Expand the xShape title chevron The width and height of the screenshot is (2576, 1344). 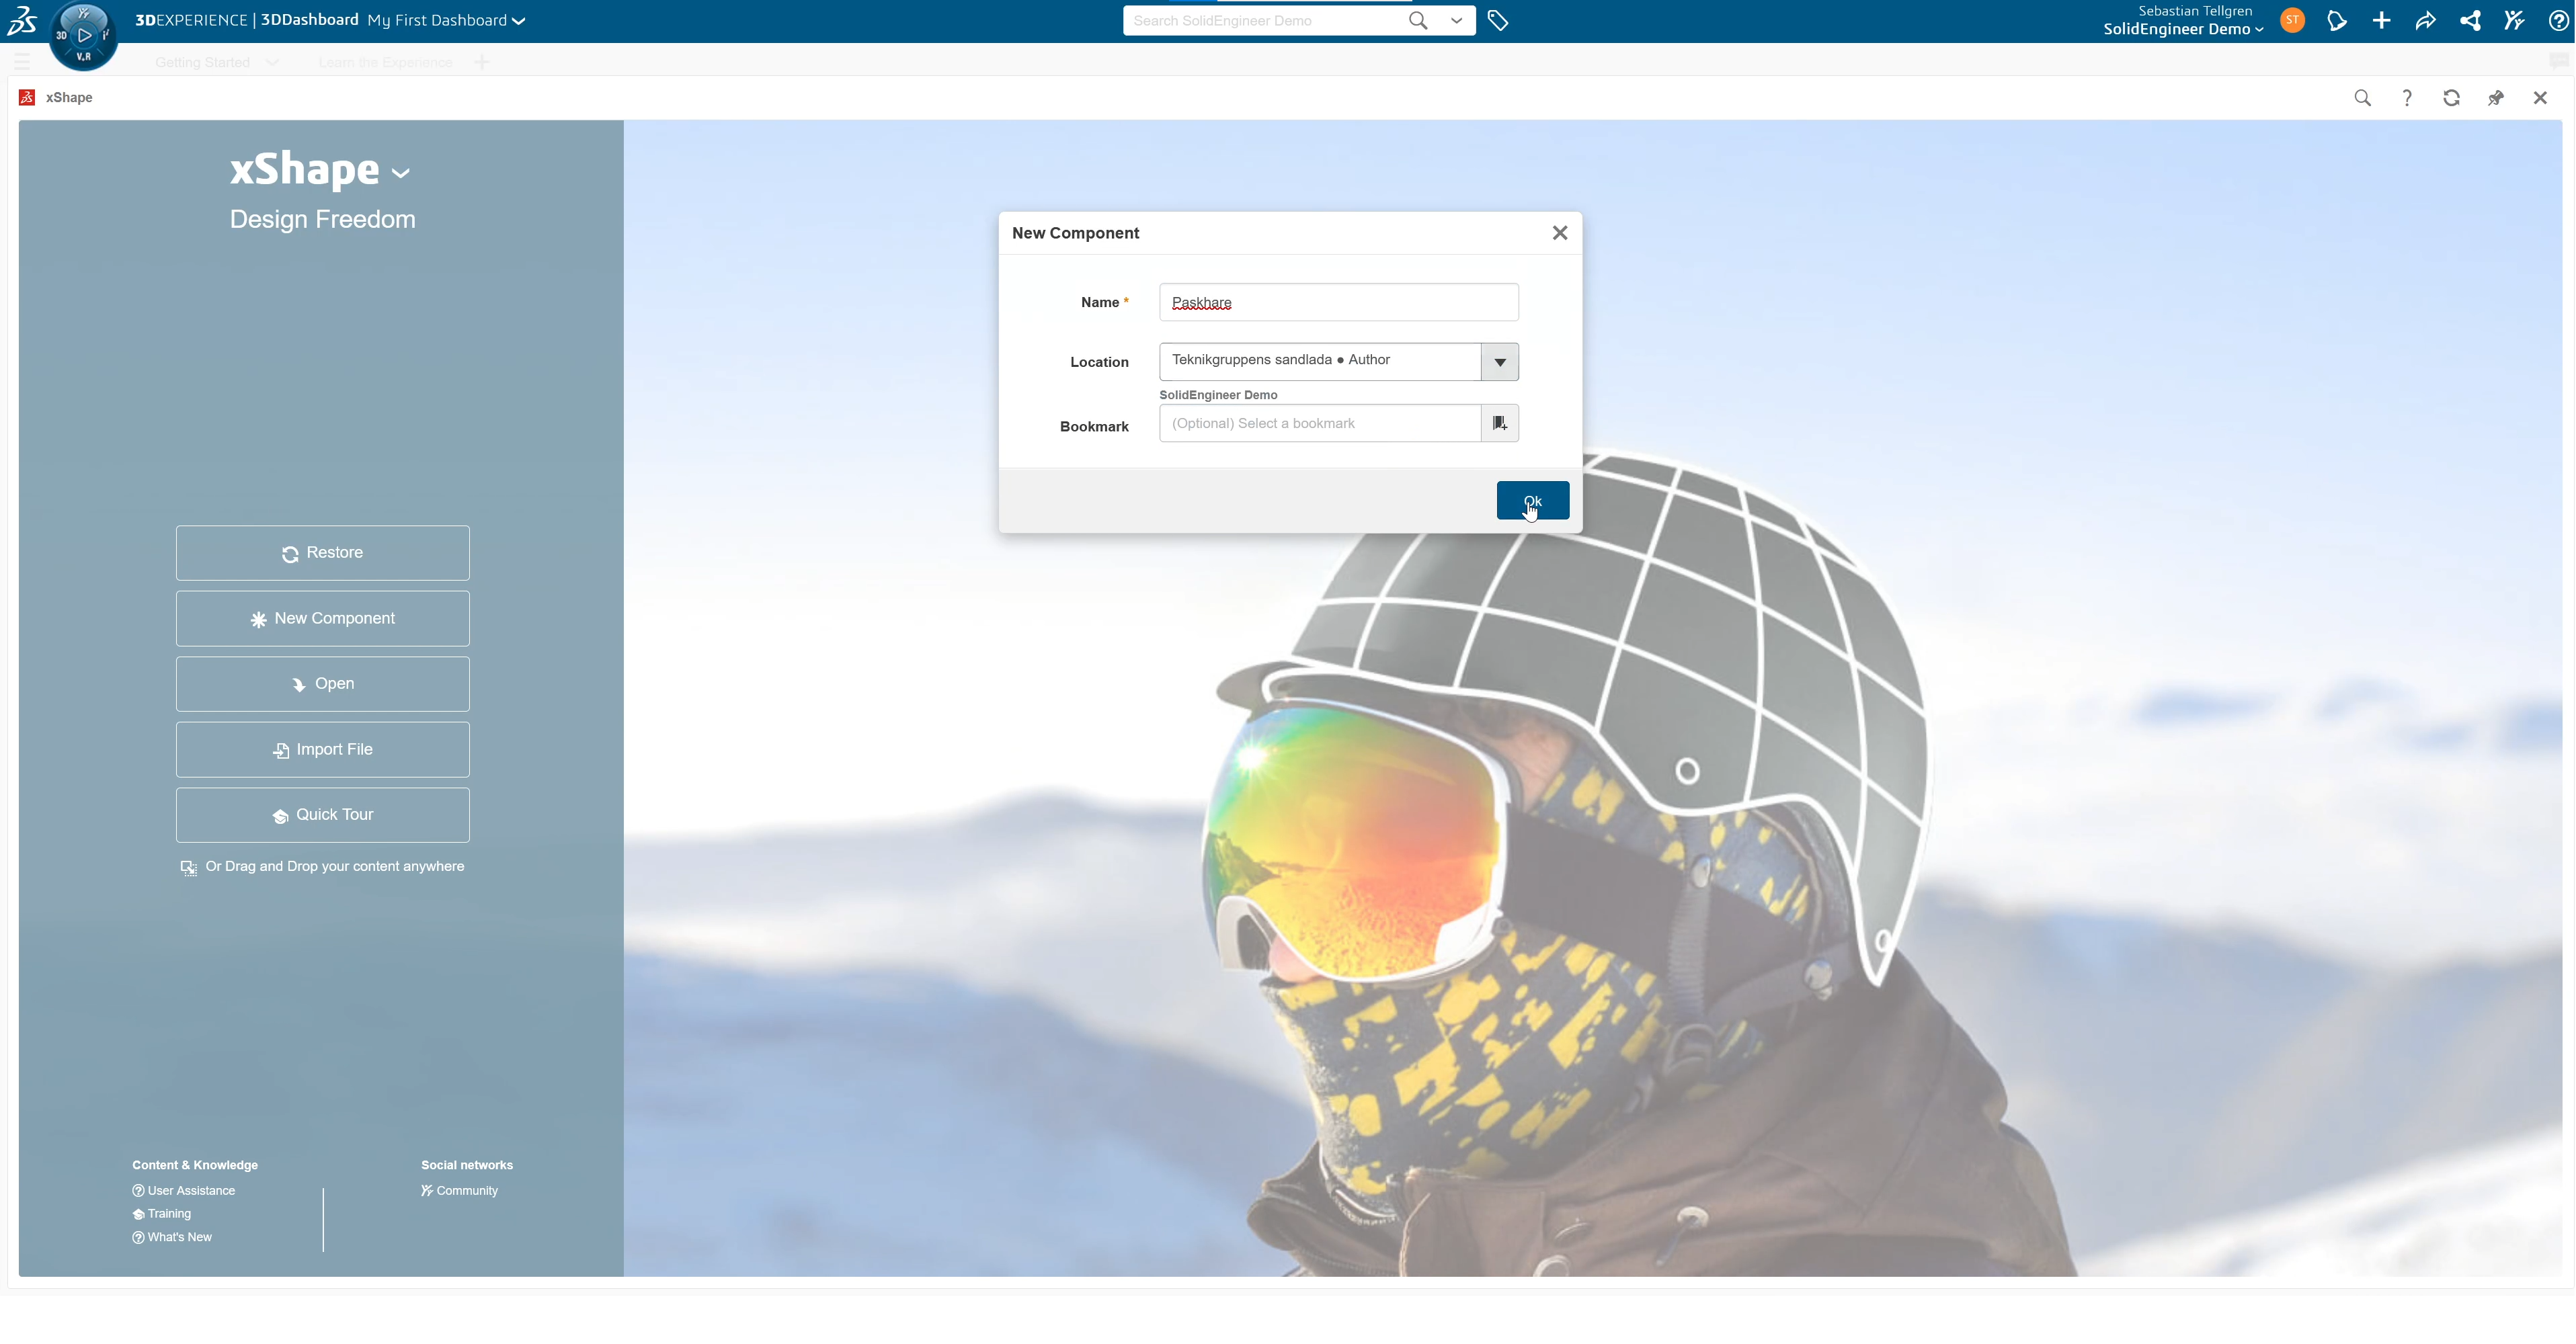(401, 174)
